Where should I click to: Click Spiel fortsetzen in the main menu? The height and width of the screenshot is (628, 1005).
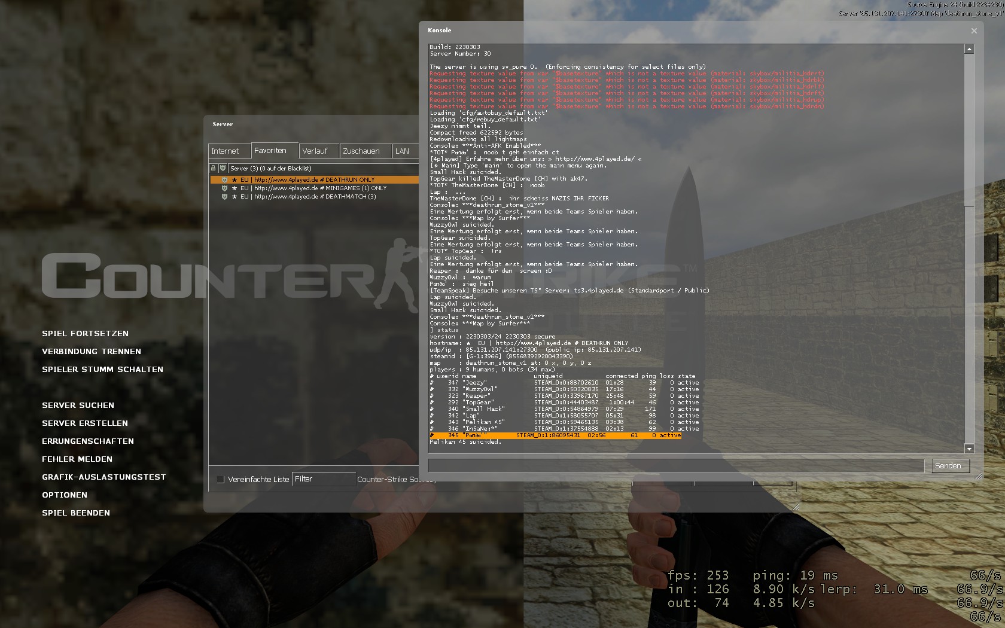[85, 334]
